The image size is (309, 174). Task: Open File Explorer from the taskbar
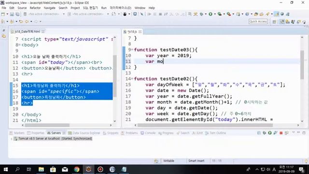pos(41,169)
